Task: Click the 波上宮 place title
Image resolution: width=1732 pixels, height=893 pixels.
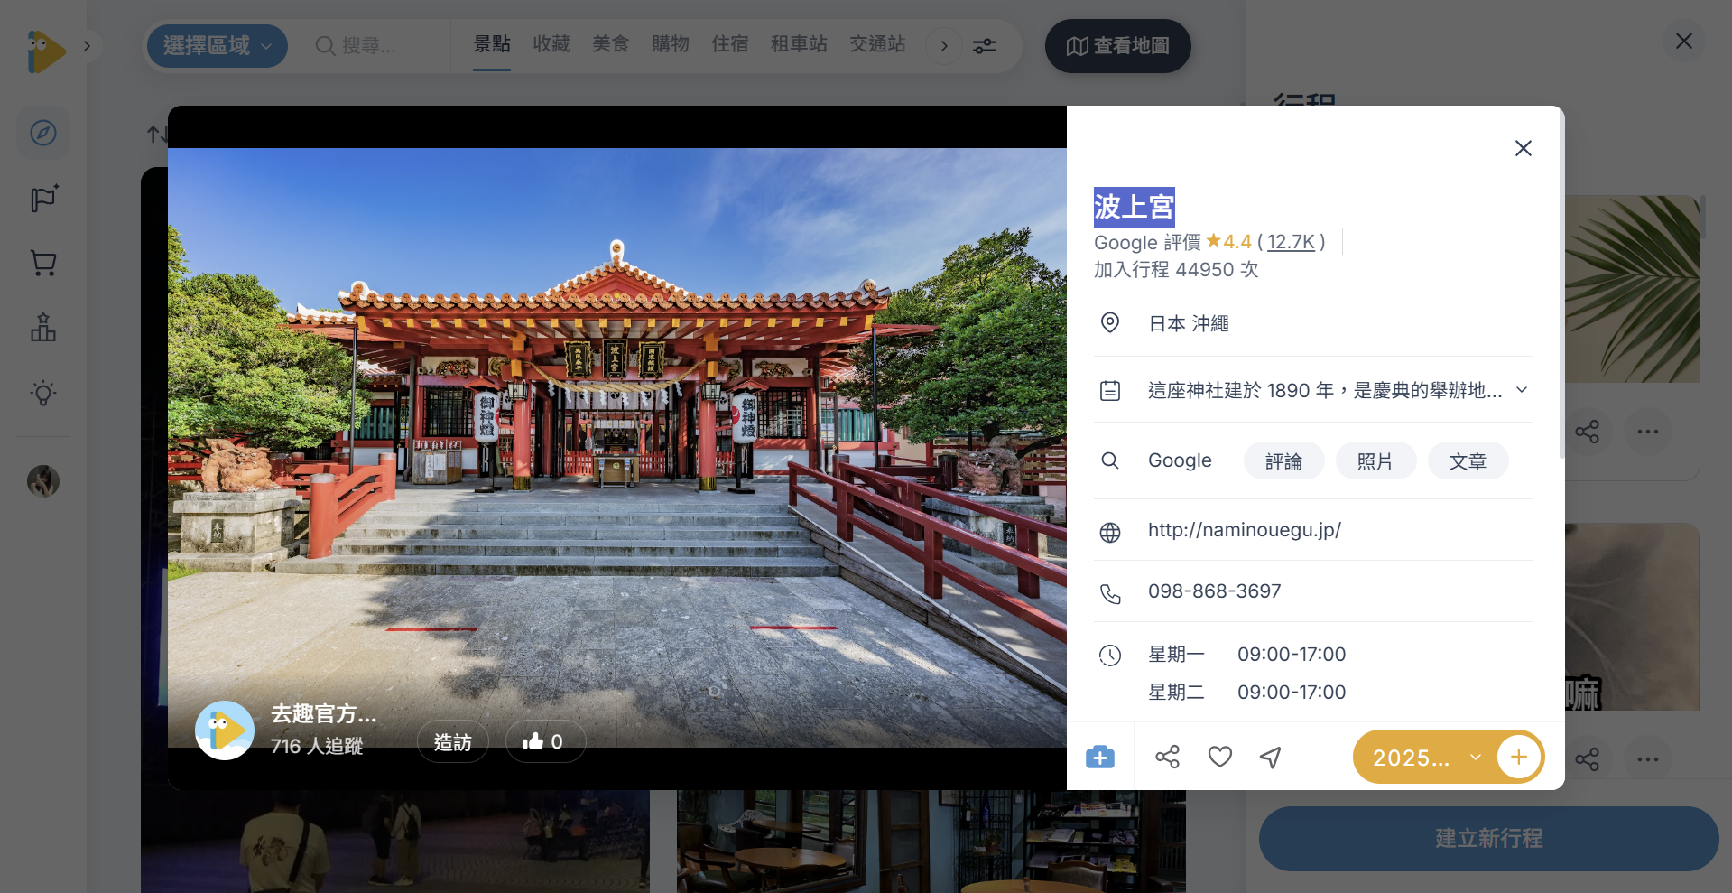Action: pyautogui.click(x=1135, y=207)
